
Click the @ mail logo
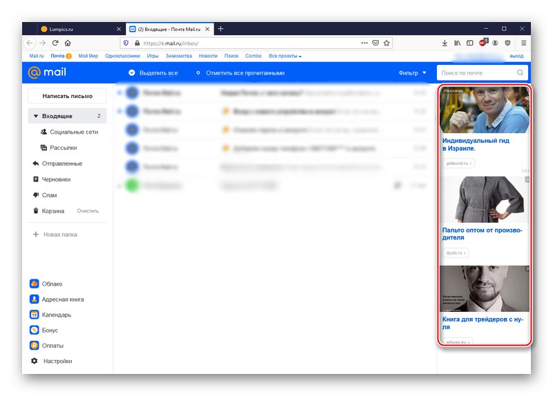pyautogui.click(x=47, y=72)
